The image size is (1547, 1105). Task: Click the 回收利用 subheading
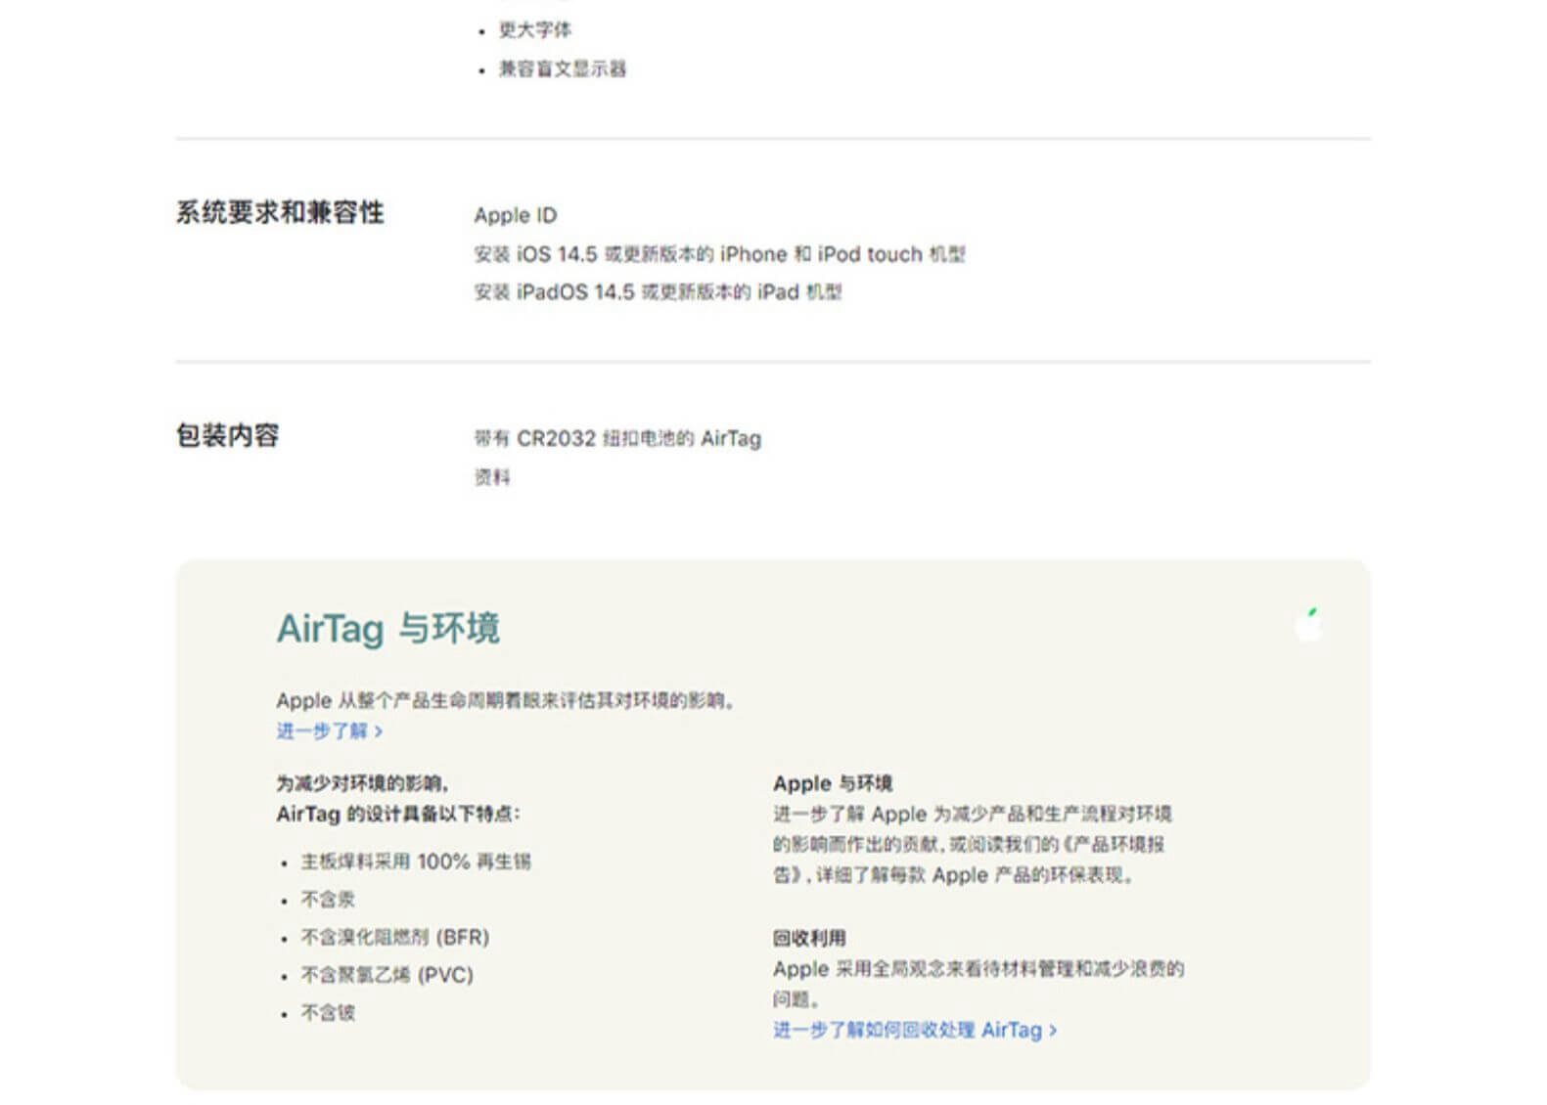click(x=809, y=938)
